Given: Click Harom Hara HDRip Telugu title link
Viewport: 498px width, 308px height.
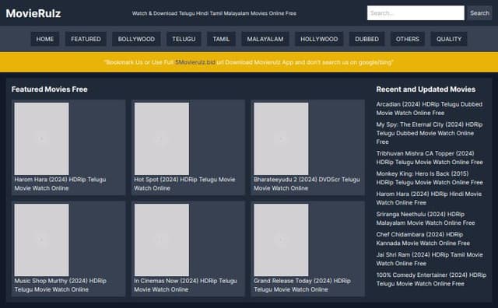Looking at the screenshot, I should click(x=61, y=184).
